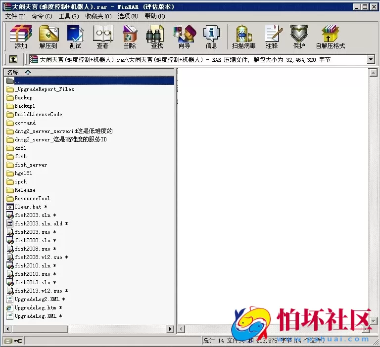Viewport: 380px width, 347px height.
Task: Select the ResourceTool folder
Action: point(32,198)
